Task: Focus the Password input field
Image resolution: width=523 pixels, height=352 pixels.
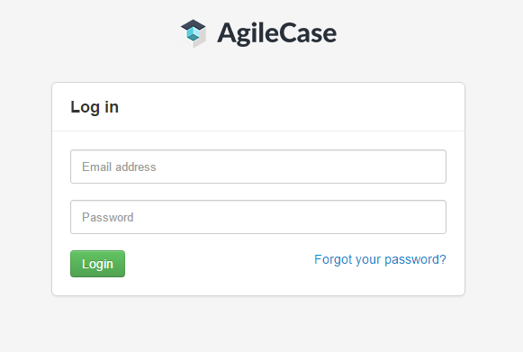Action: (x=258, y=217)
